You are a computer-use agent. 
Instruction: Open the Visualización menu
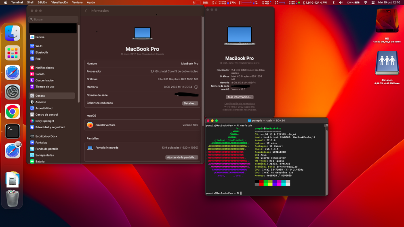59,2
